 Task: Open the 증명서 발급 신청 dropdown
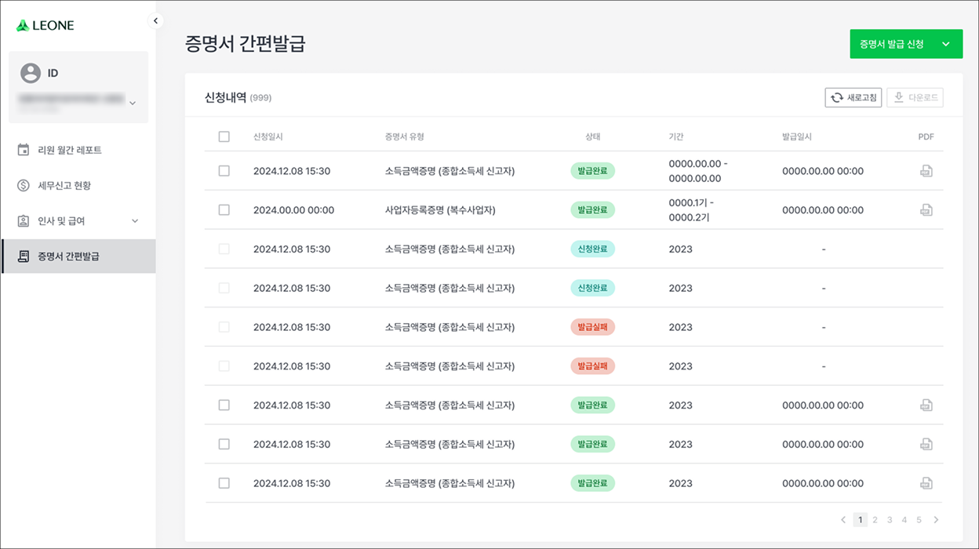tap(946, 44)
